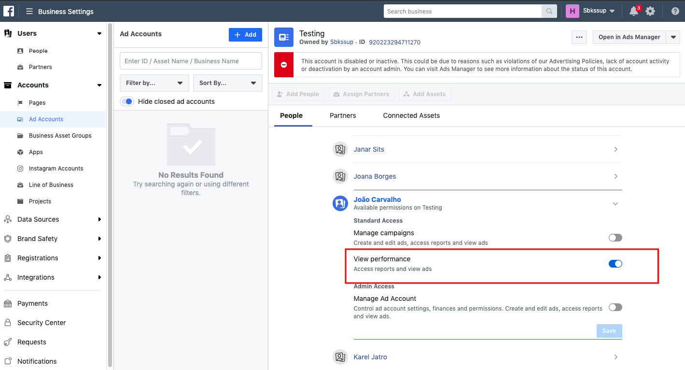685x370 pixels.
Task: Open the Filter by dropdown
Action: (x=154, y=83)
